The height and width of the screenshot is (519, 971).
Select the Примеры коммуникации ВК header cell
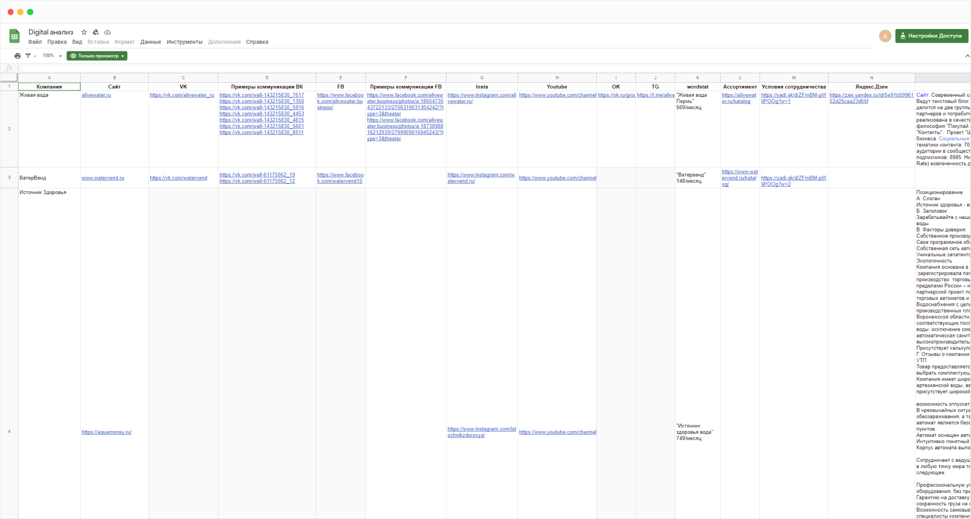point(267,87)
